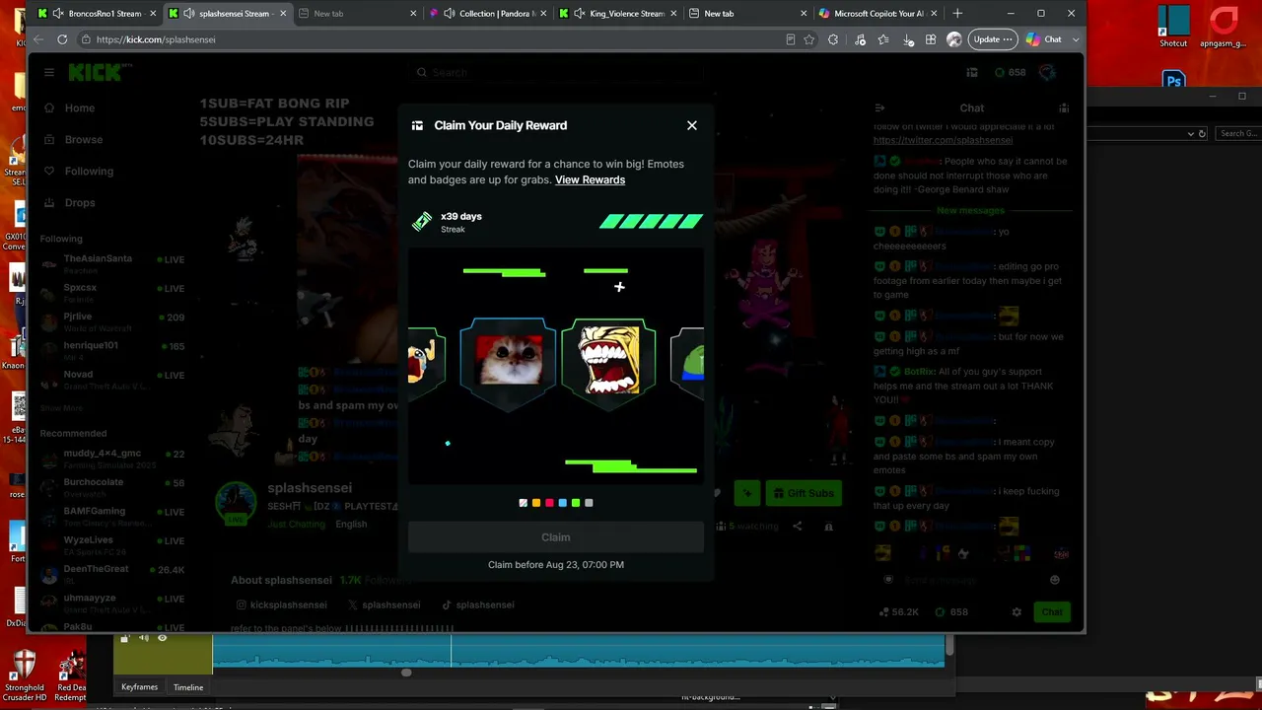Mute the splashsensei Stream tab audio
Image resolution: width=1262 pixels, height=710 pixels.
click(x=188, y=13)
